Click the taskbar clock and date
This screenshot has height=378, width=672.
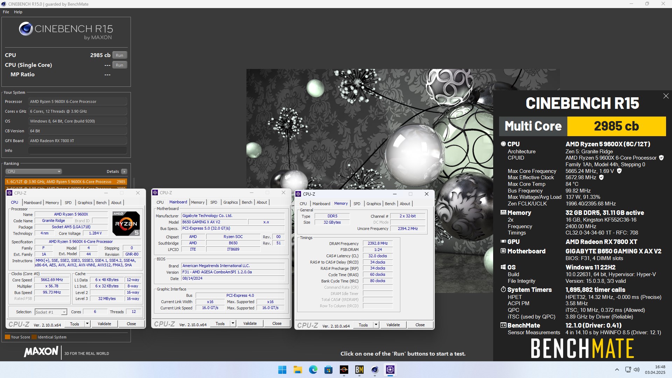655,370
